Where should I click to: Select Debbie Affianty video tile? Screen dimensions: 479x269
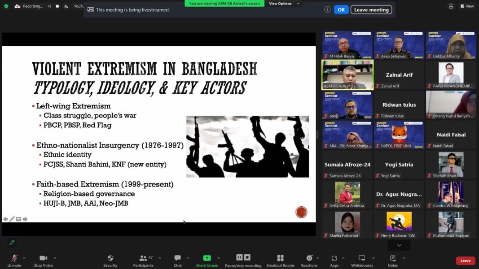pyautogui.click(x=451, y=45)
